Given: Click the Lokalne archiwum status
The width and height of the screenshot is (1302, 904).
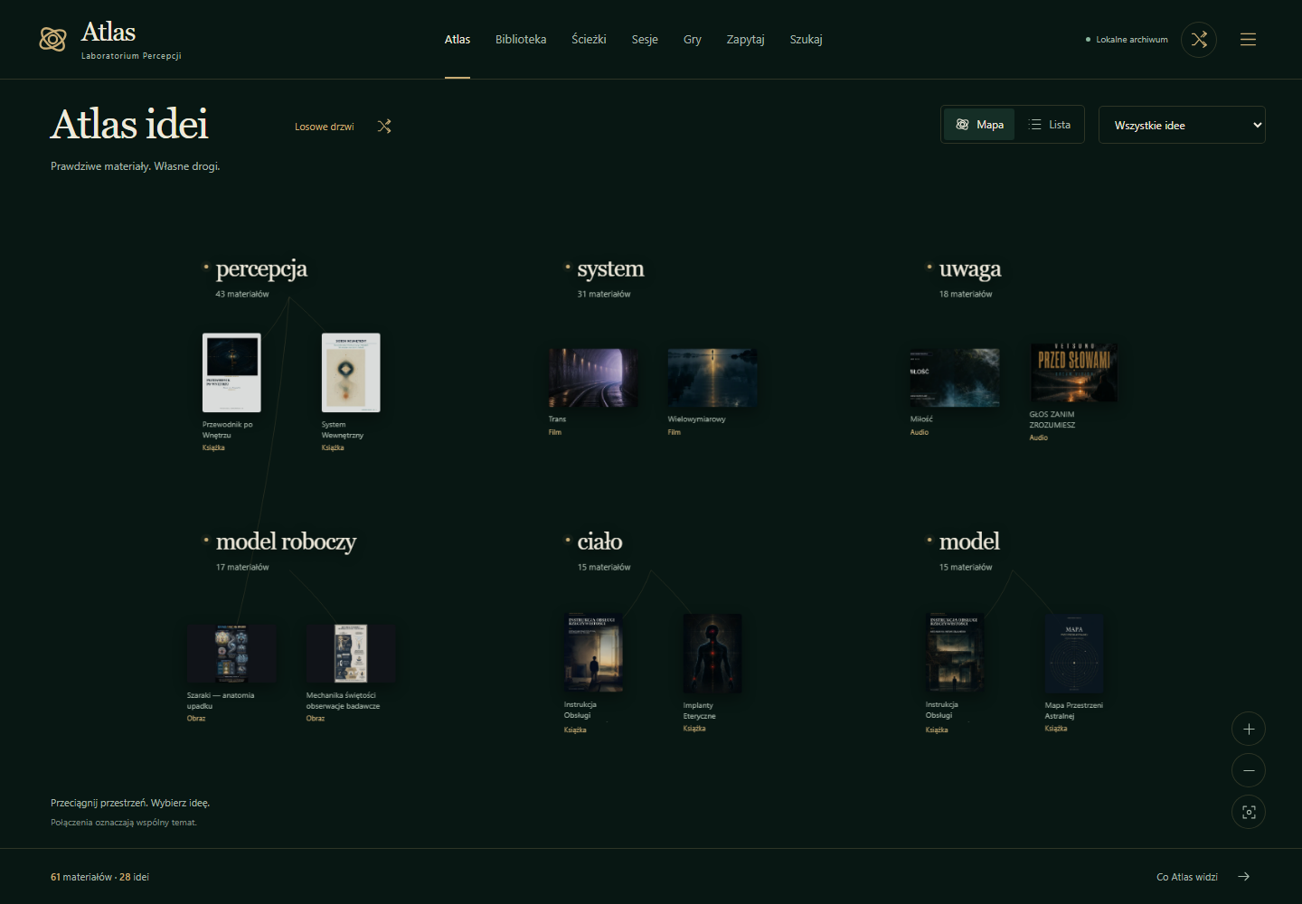Looking at the screenshot, I should [x=1127, y=40].
